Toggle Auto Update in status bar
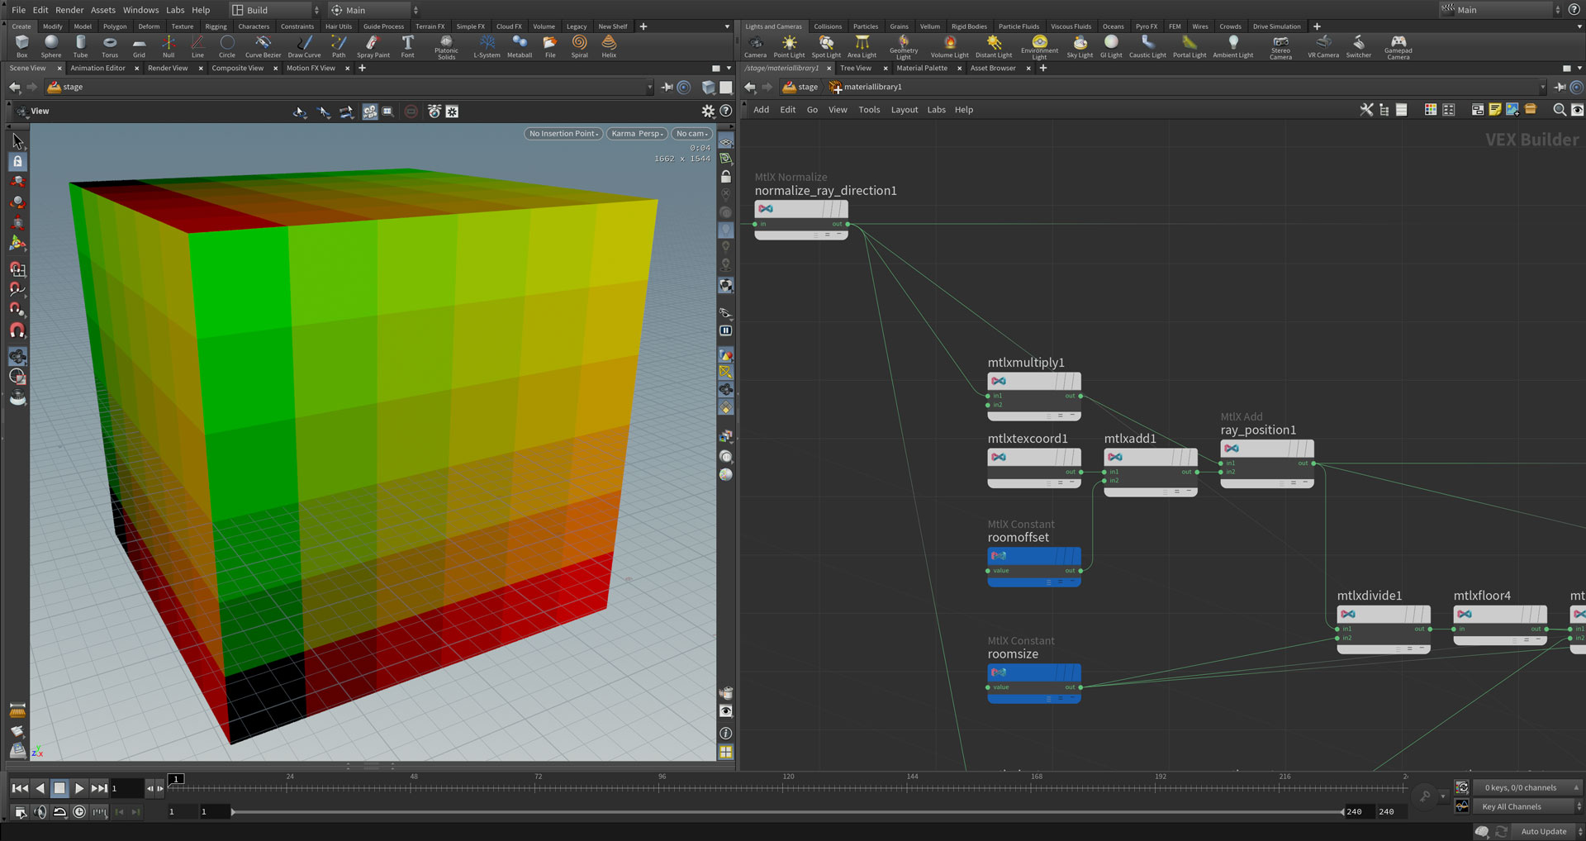This screenshot has height=841, width=1586. click(x=1544, y=831)
